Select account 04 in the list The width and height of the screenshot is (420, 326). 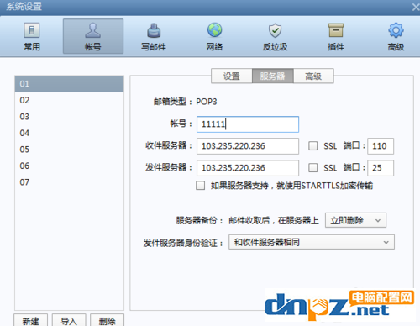click(x=69, y=133)
